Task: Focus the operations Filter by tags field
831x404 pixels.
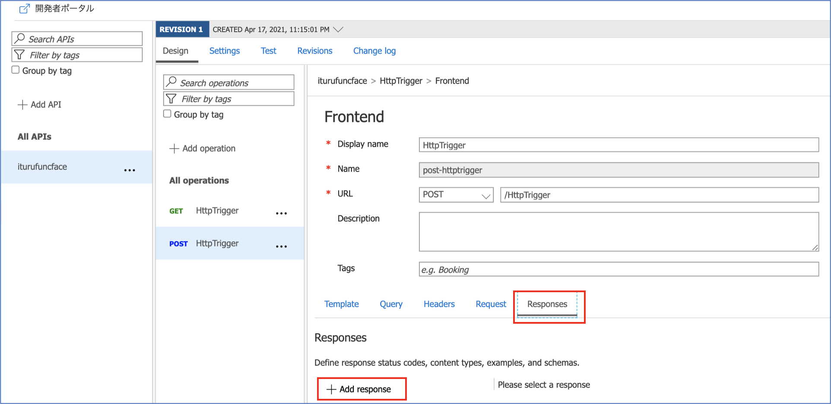Action: 229,99
